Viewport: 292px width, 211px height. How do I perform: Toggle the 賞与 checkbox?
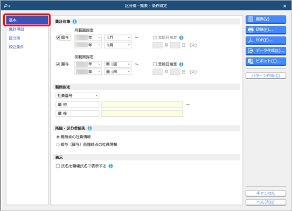(x=58, y=64)
